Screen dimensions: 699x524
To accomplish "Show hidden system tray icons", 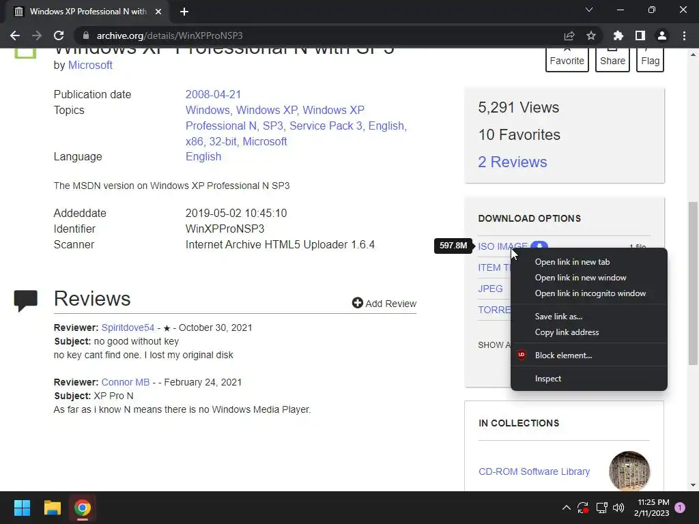I will click(566, 508).
